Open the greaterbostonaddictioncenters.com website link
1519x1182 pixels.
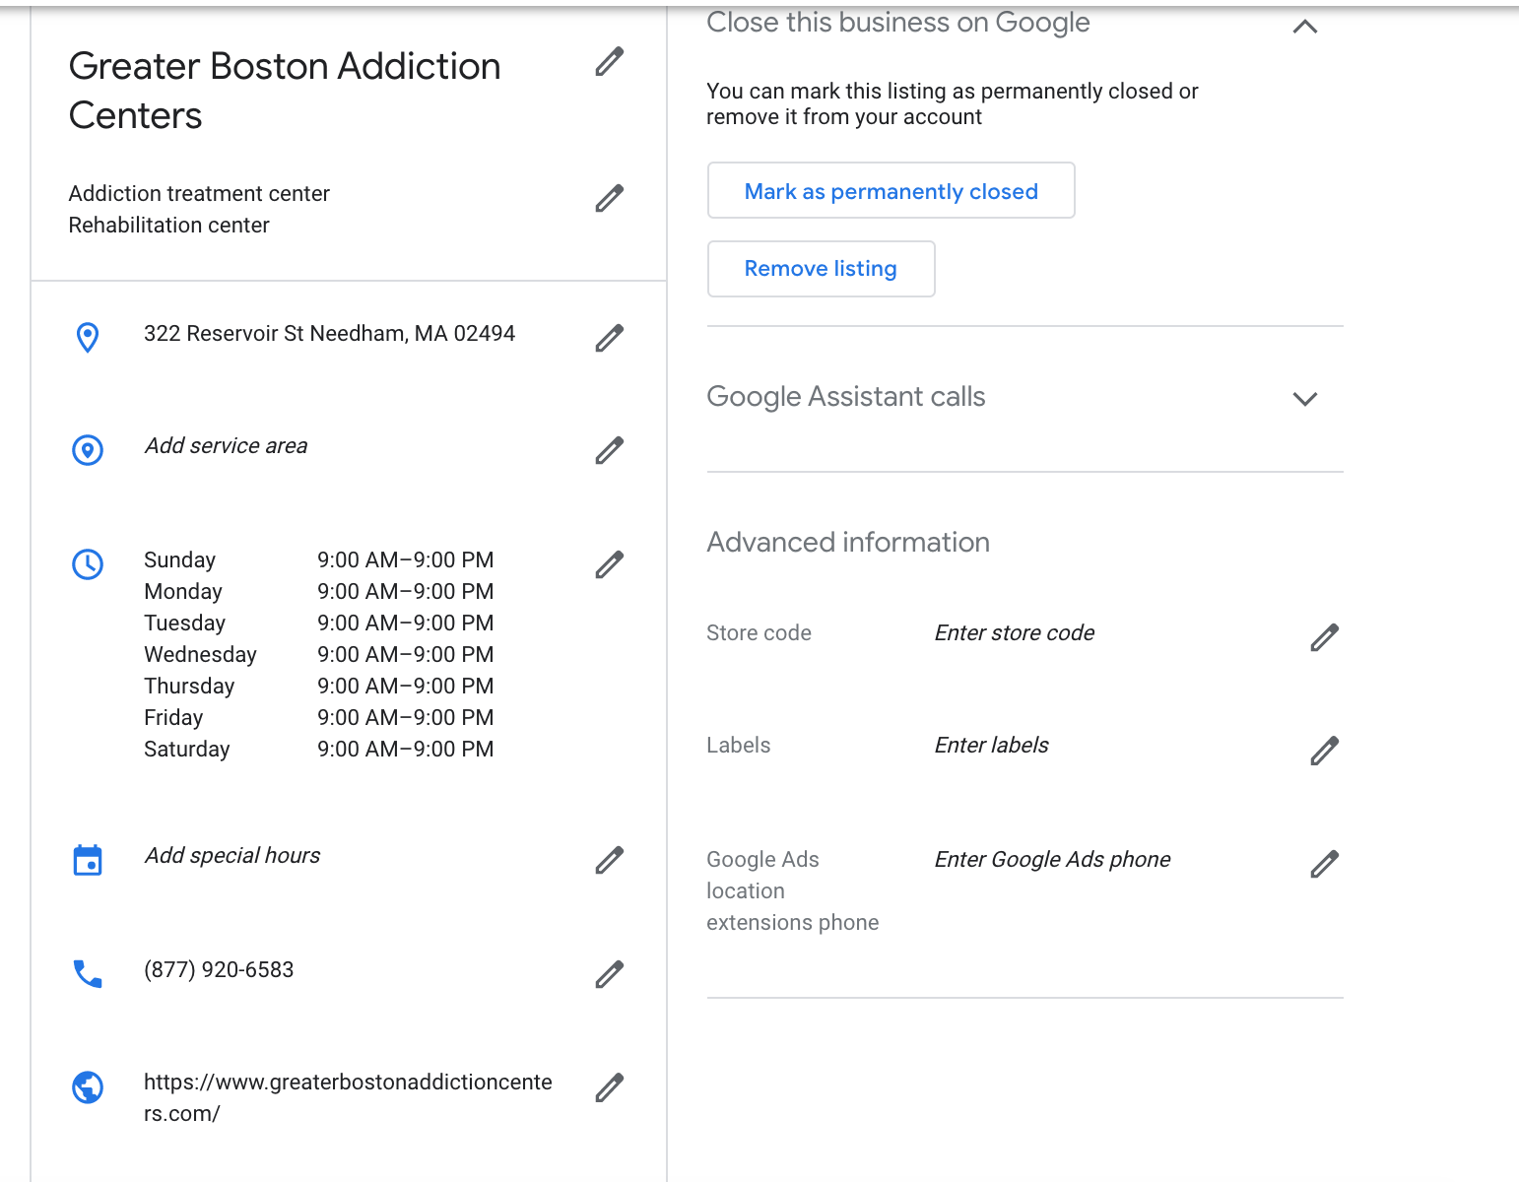(x=348, y=1097)
